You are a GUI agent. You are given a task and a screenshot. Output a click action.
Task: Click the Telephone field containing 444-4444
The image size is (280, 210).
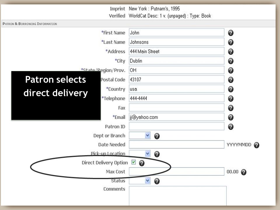(177, 98)
